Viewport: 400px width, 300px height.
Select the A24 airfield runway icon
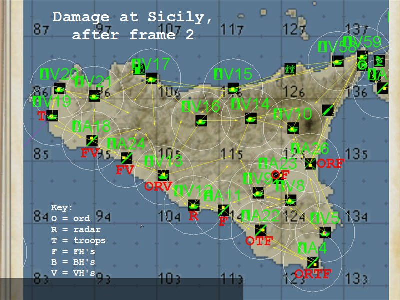point(127,158)
